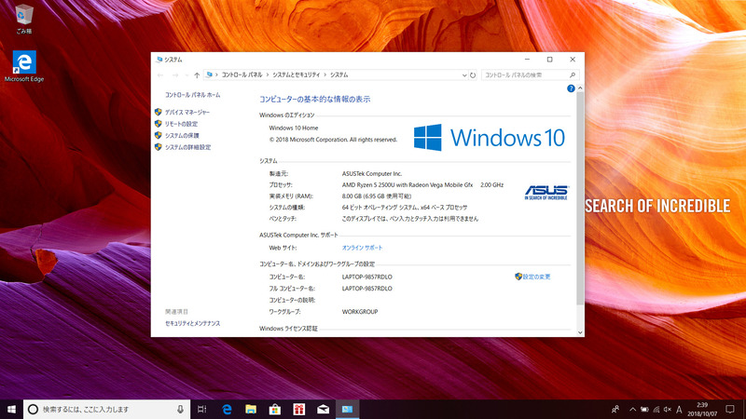The height and width of the screenshot is (419, 746).
Task: Refresh the System page
Action: (473, 75)
